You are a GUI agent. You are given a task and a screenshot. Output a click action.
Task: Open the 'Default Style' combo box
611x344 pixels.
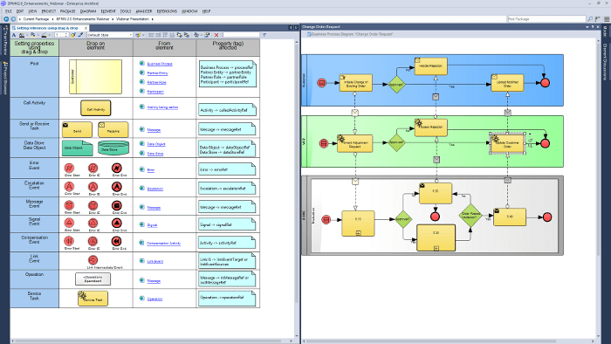coord(109,35)
